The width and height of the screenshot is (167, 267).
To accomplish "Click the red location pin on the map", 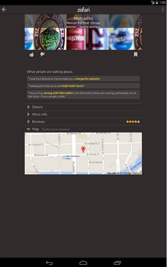I will (x=83, y=149).
